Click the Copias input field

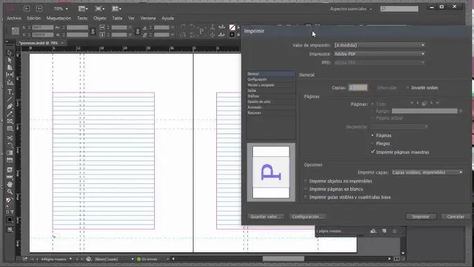358,87
